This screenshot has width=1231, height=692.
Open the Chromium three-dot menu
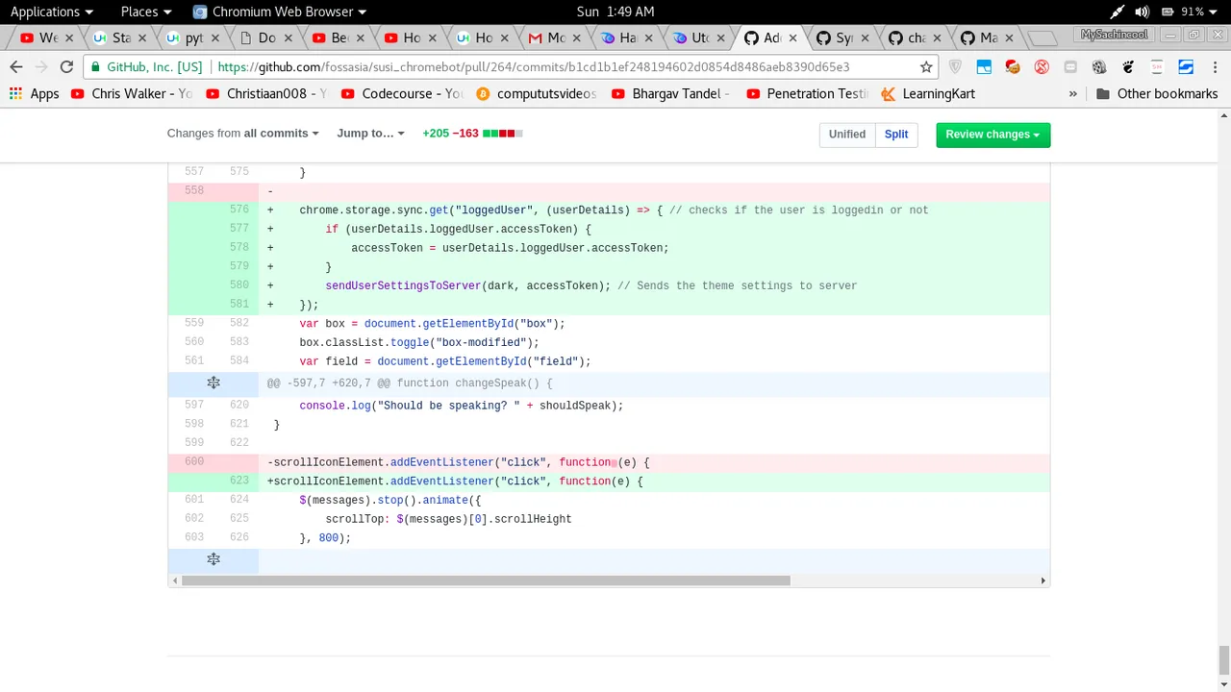pyautogui.click(x=1215, y=66)
